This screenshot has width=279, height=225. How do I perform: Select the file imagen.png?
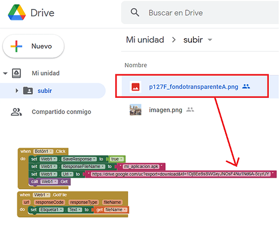[166, 110]
